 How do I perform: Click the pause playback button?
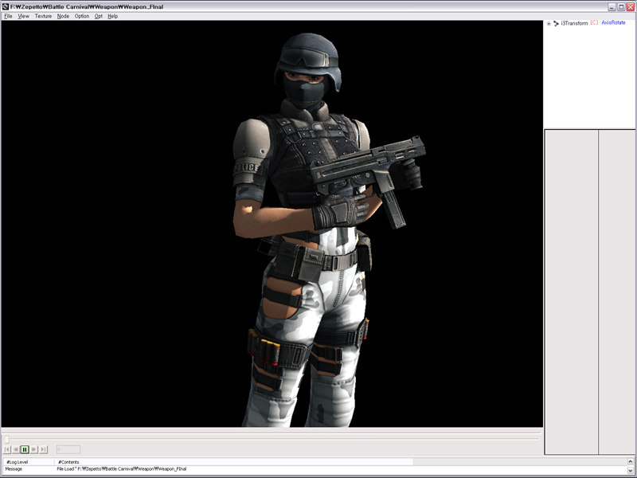(25, 449)
